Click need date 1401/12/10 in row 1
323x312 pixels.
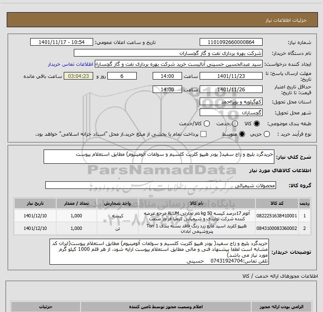tap(35, 216)
